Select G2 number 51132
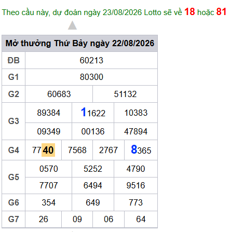Image resolution: width=230 pixels, height=232 pixels. pyautogui.click(x=125, y=94)
